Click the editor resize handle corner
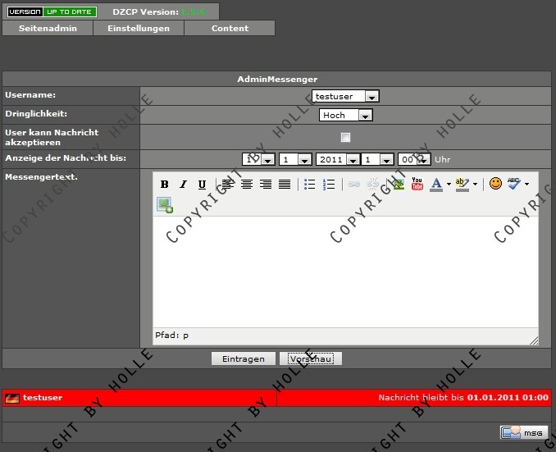 (x=534, y=340)
